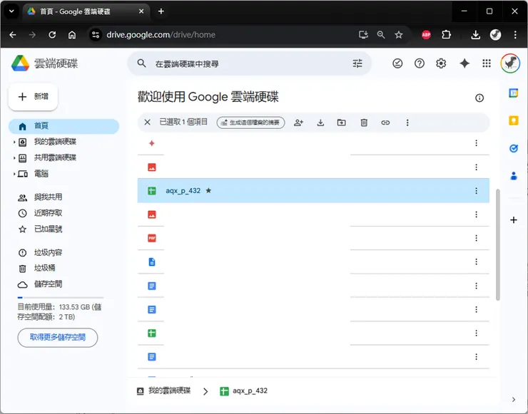Open Google Calendar side panel
Screen dimensions: 528x414
click(513, 93)
